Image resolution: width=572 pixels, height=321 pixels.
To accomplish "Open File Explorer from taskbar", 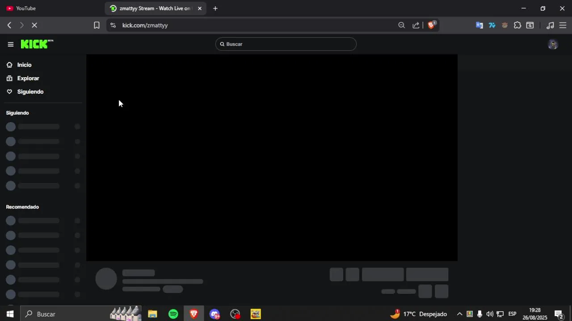I will 152,314.
